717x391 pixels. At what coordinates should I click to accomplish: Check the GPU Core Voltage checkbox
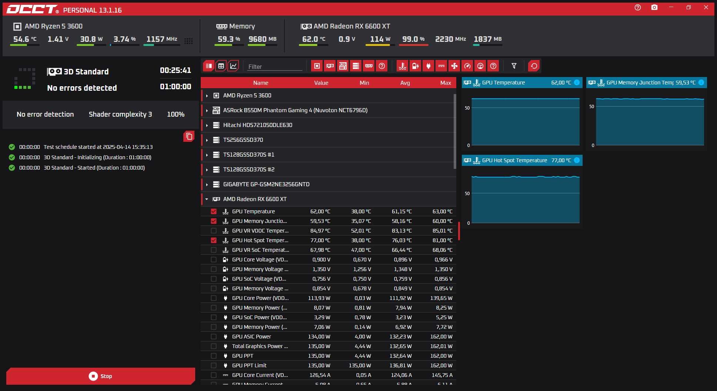[214, 260]
